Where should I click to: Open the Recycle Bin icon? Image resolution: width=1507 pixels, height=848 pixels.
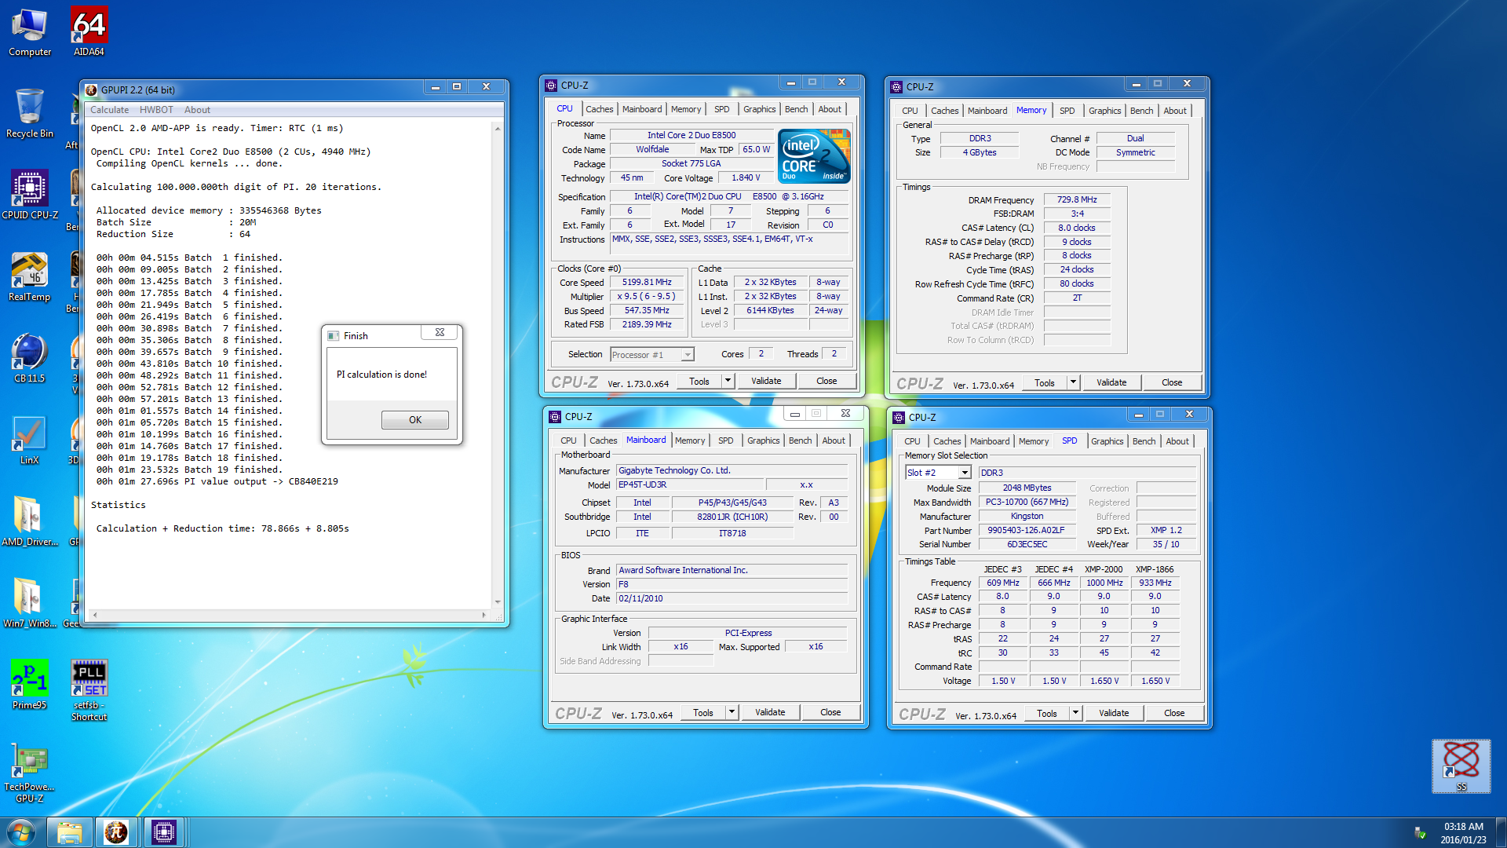(30, 114)
